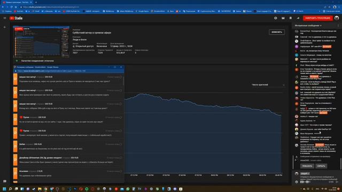Image resolution: width=342 pixels, height=192 pixels.
Task: Open Windows taskbar search
Action: pyautogui.click(x=10, y=189)
